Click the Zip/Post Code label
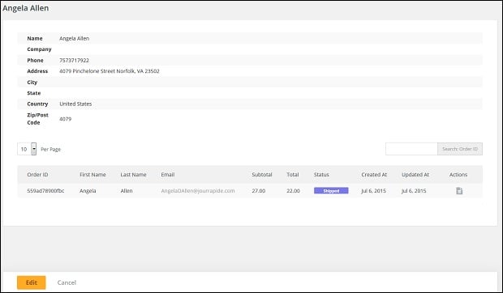The height and width of the screenshot is (293, 503). 37,119
